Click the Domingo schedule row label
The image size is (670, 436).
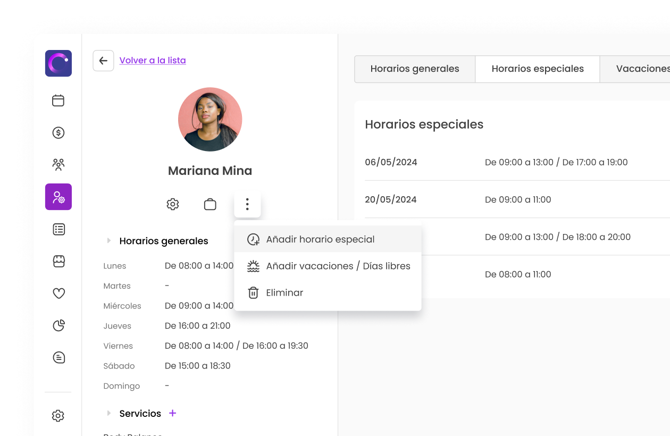[122, 386]
